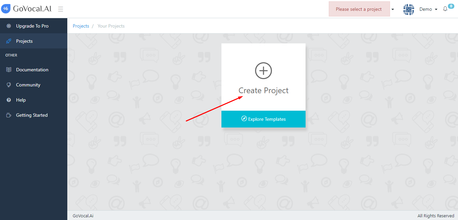458x220 pixels.
Task: Click the Community lightbulb icon
Action: pyautogui.click(x=9, y=85)
